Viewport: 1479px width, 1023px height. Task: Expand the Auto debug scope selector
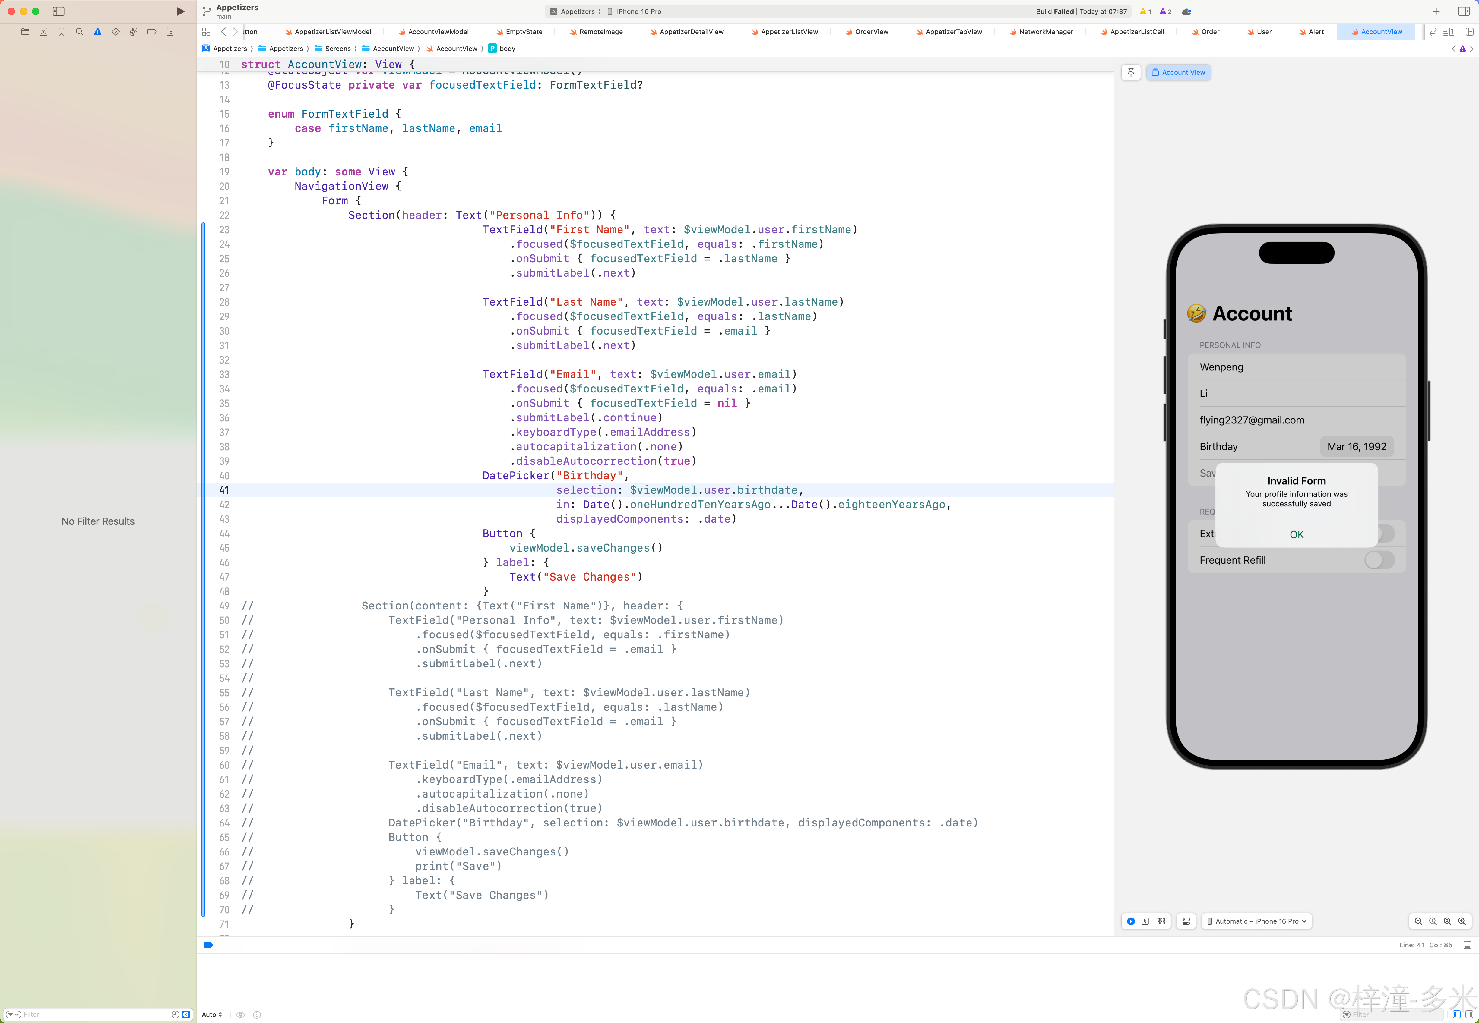pyautogui.click(x=212, y=1015)
